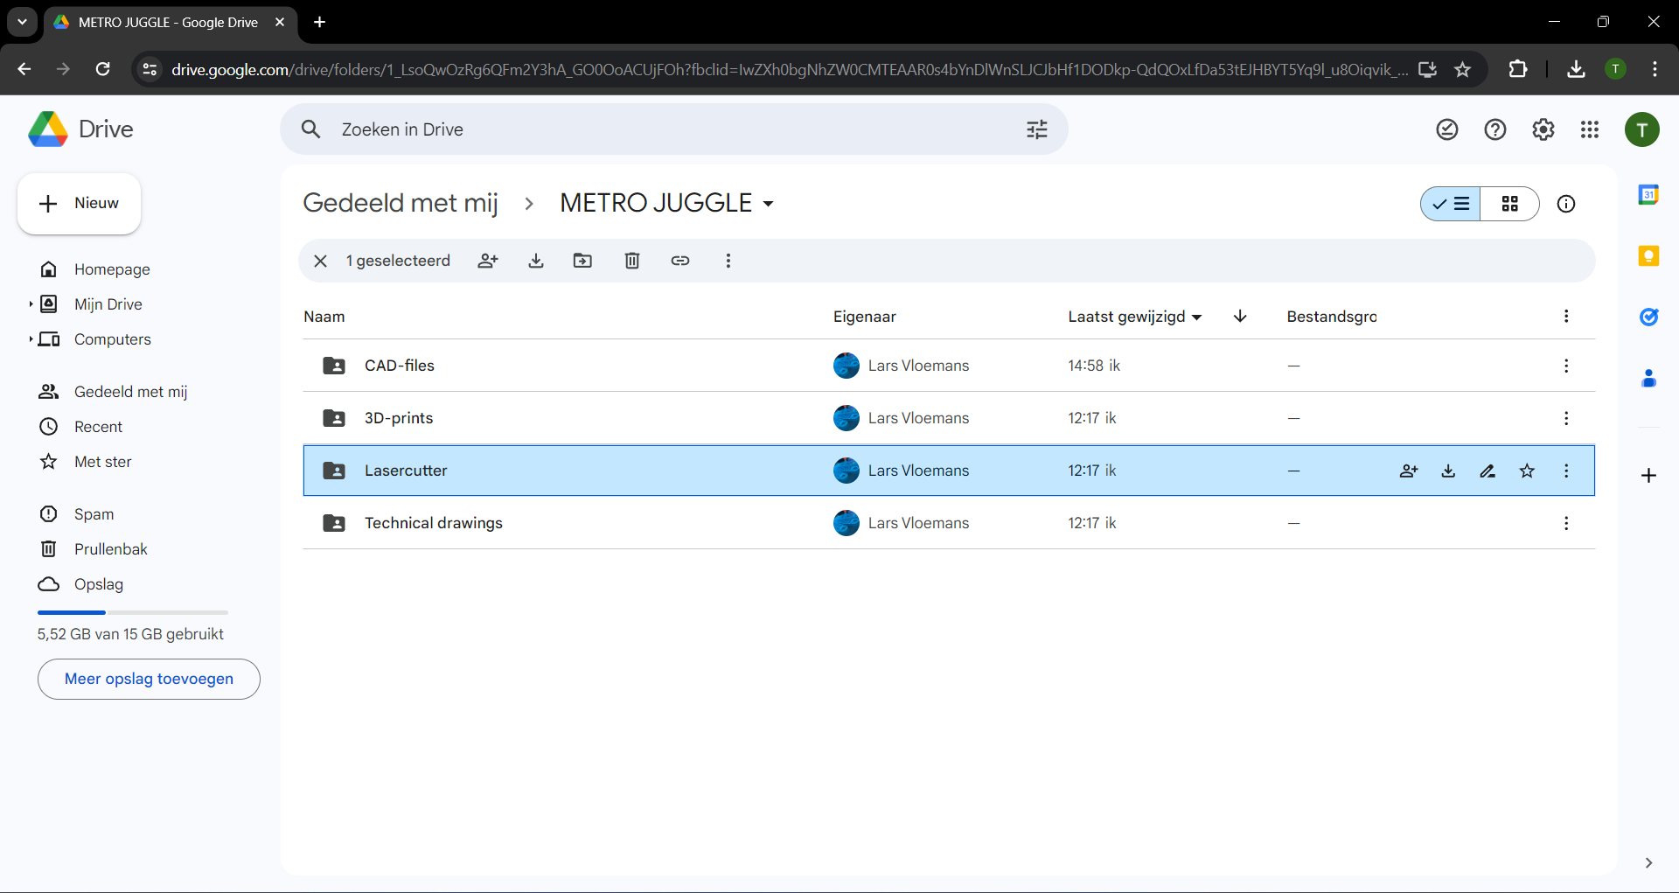Open Spam in sidebar
Image resolution: width=1679 pixels, height=893 pixels.
(94, 514)
